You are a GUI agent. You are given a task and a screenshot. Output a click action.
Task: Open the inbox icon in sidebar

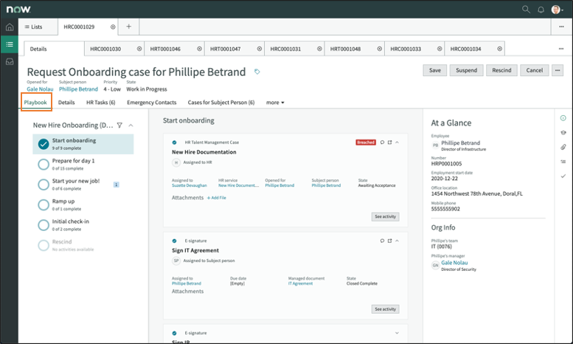point(10,61)
